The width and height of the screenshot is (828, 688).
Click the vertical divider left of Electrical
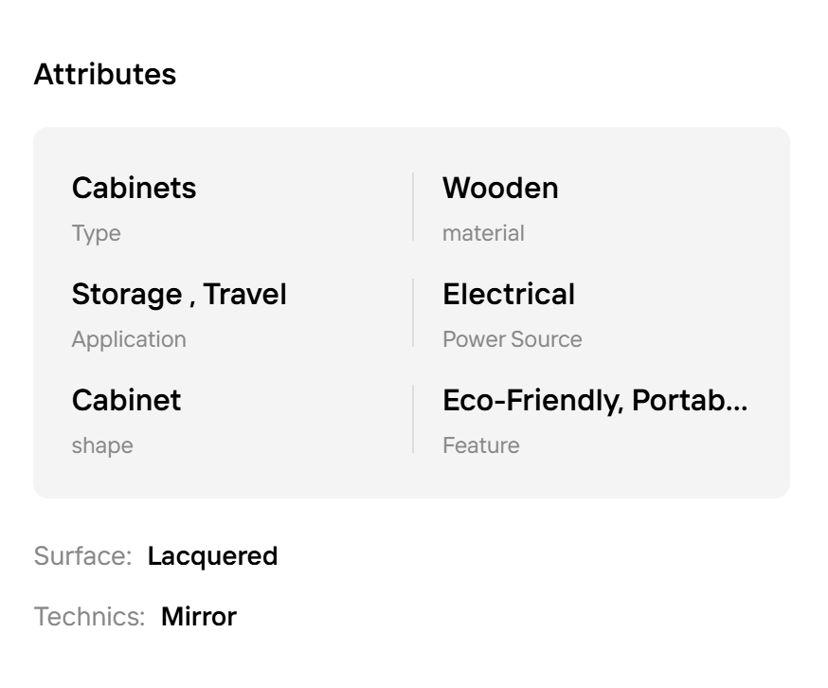point(413,313)
